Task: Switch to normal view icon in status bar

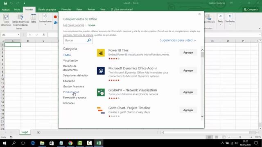Action: tap(209, 137)
